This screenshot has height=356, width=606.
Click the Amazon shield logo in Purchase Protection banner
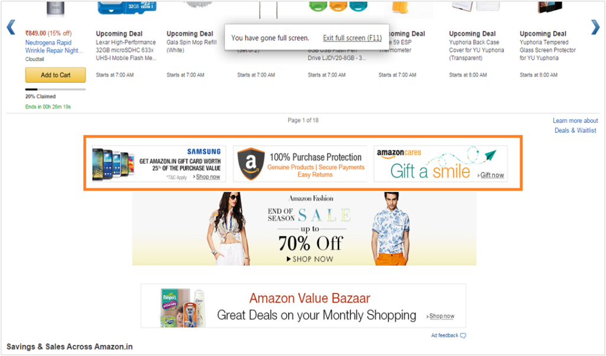pos(251,164)
